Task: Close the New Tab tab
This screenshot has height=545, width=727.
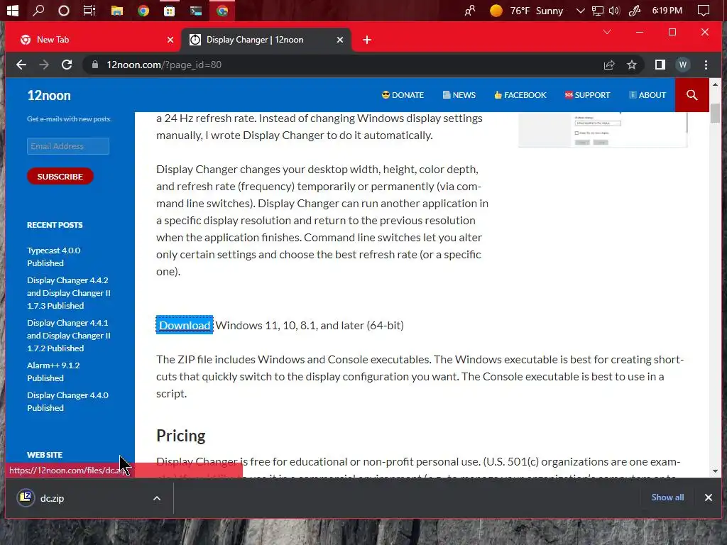Action: (170, 40)
